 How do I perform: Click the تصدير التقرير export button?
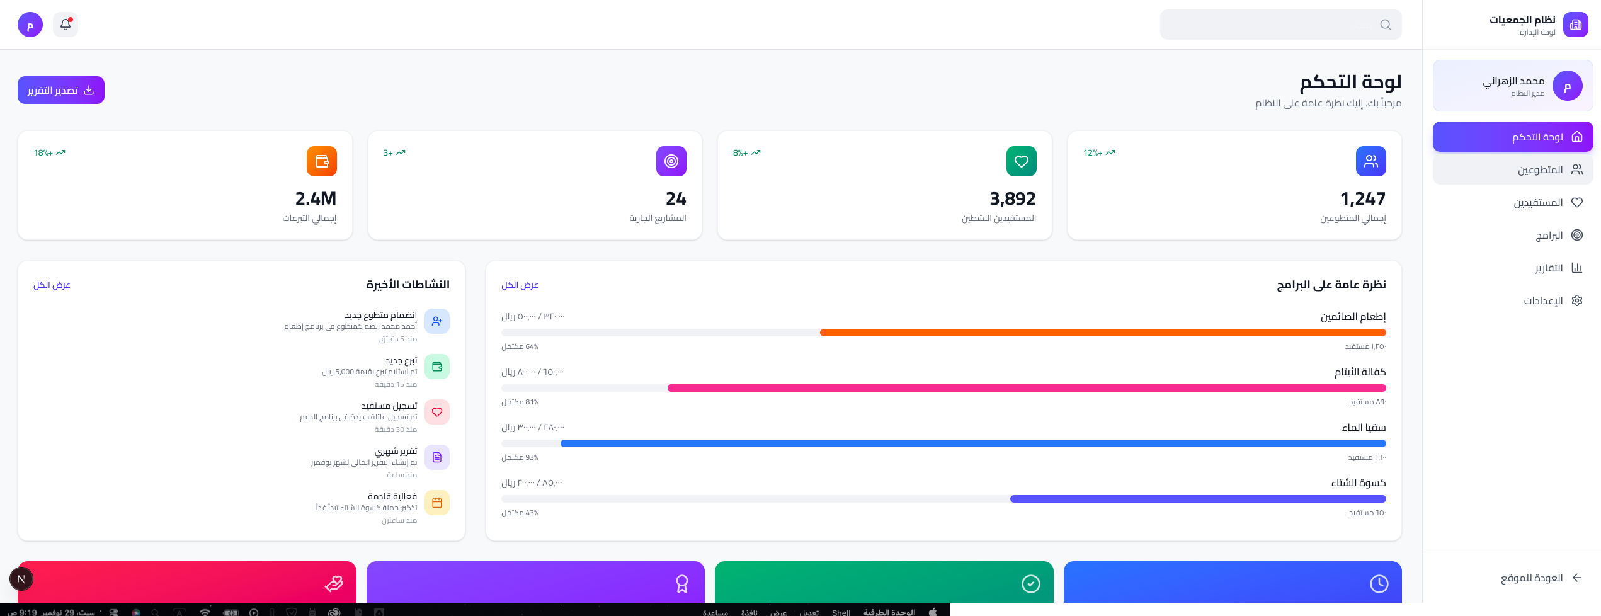(x=61, y=90)
